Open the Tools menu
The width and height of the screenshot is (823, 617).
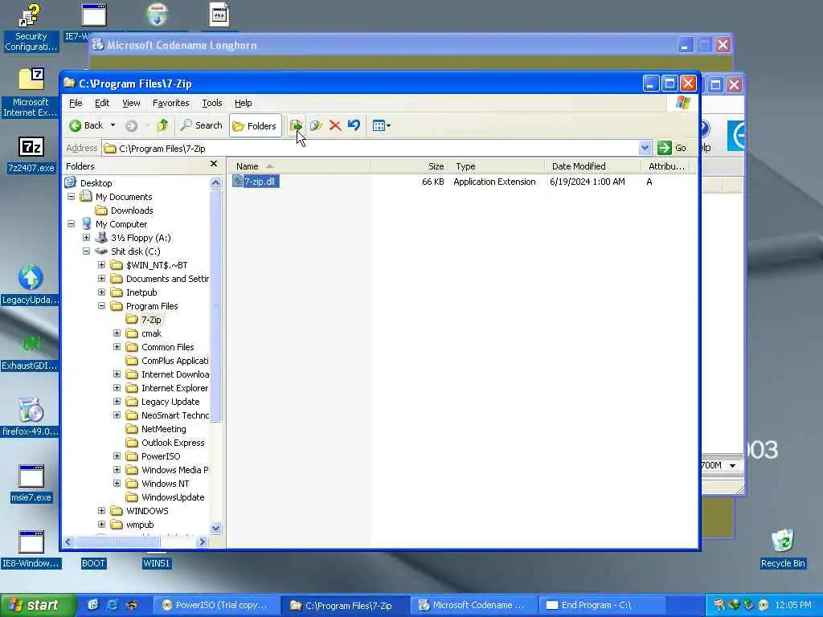212,103
